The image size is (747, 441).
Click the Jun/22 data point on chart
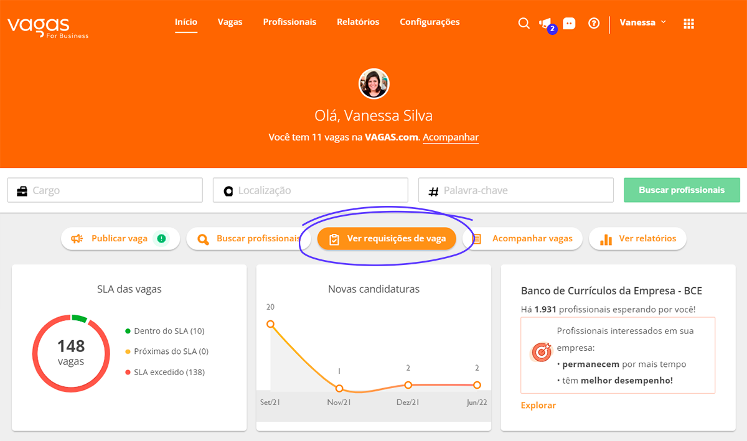tap(477, 385)
